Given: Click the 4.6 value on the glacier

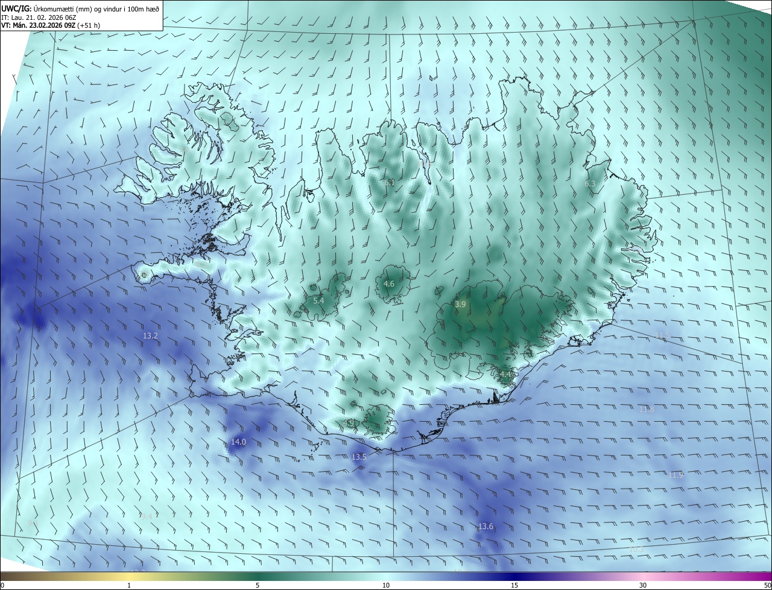Looking at the screenshot, I should (389, 284).
